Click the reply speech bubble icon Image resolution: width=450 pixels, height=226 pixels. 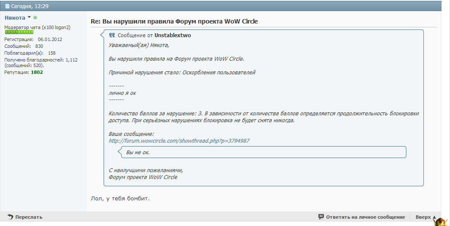pyautogui.click(x=321, y=217)
